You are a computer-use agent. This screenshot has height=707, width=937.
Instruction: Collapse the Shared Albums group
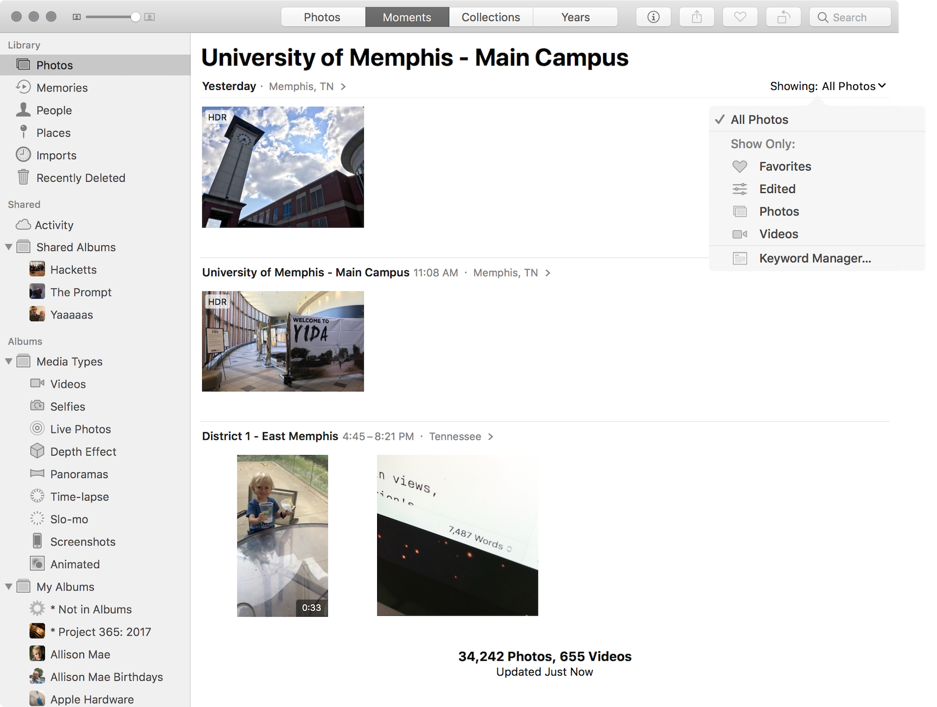(8, 247)
